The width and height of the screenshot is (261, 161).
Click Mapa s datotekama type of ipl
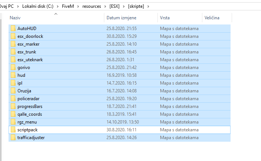179,83
